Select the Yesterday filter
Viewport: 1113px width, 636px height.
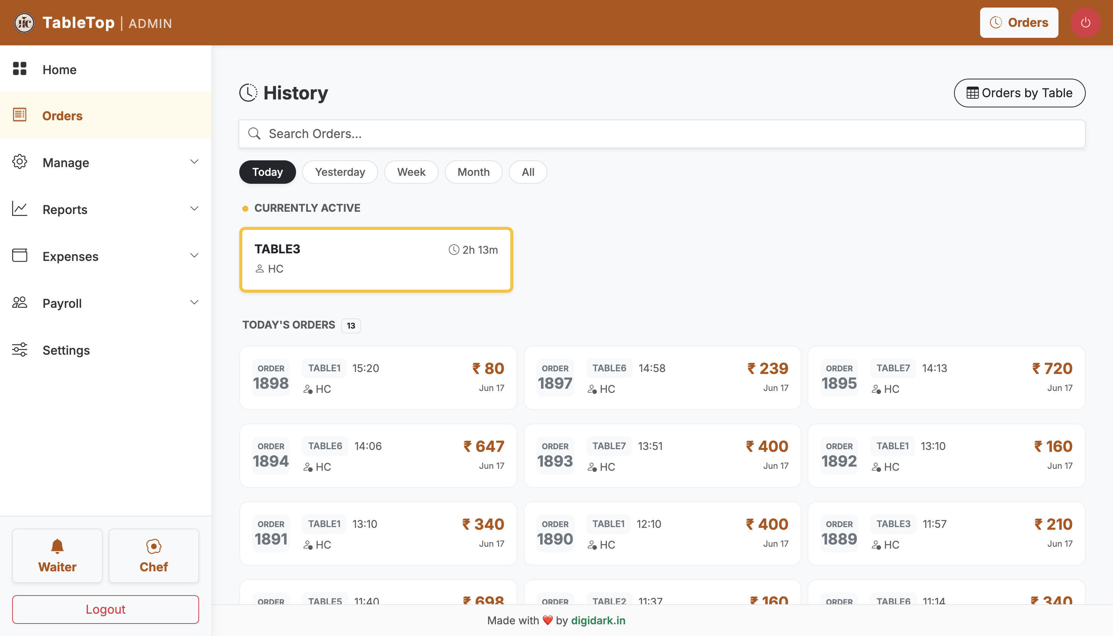[340, 172]
